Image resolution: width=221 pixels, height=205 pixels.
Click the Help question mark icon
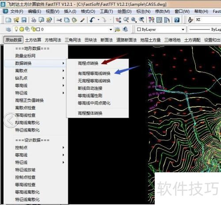tap(177, 20)
